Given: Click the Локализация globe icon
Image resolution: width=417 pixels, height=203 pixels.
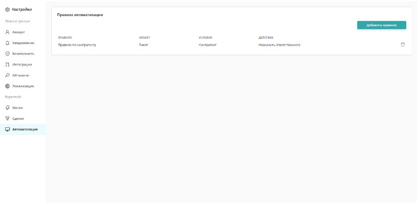Looking at the screenshot, I should 8,86.
